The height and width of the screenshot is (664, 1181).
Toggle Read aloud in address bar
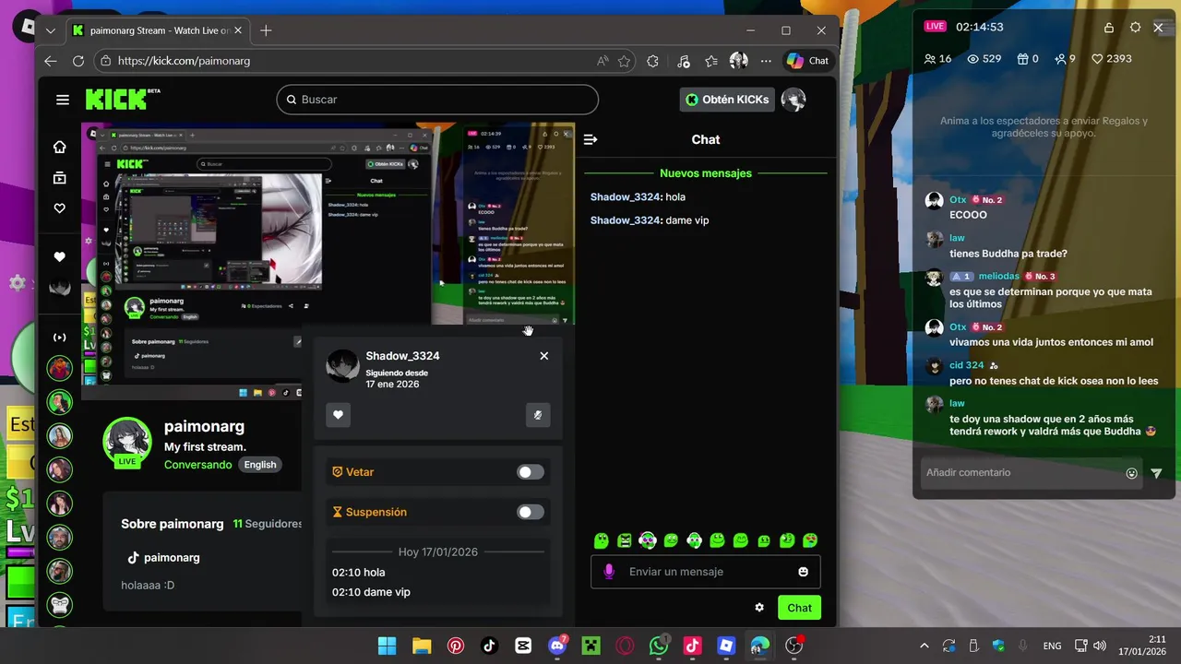click(x=602, y=61)
